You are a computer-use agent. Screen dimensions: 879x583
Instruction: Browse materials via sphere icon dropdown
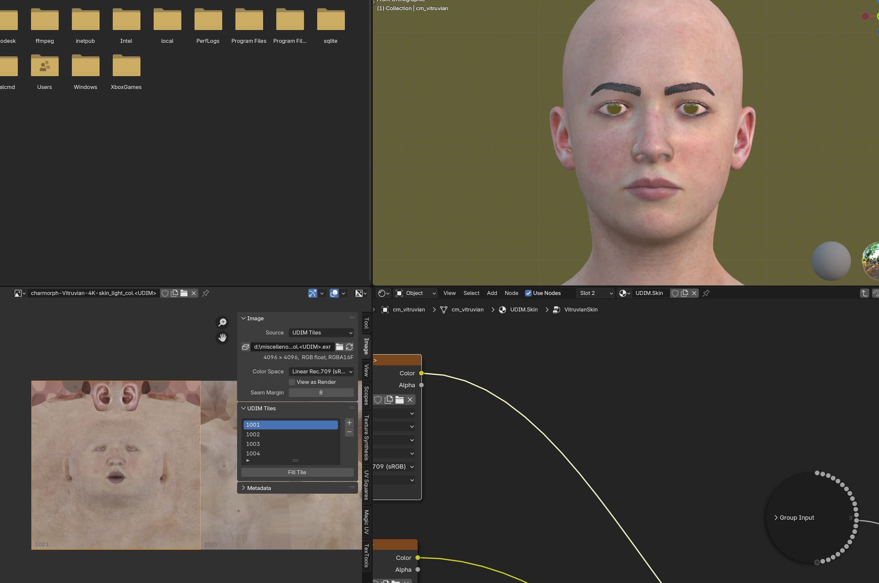click(624, 293)
